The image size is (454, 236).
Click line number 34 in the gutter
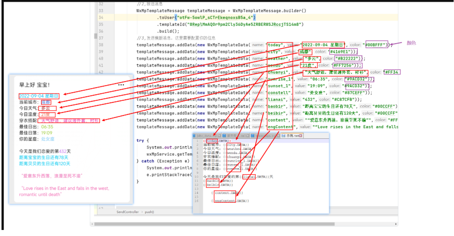coord(100,18)
